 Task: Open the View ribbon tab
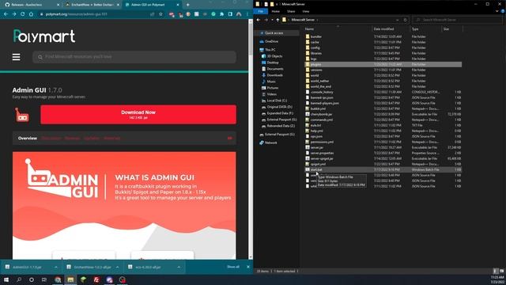click(x=306, y=11)
